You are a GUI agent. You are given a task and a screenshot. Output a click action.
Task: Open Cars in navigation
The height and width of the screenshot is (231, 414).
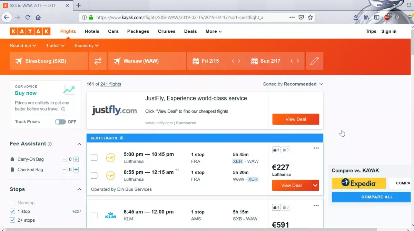[113, 31]
